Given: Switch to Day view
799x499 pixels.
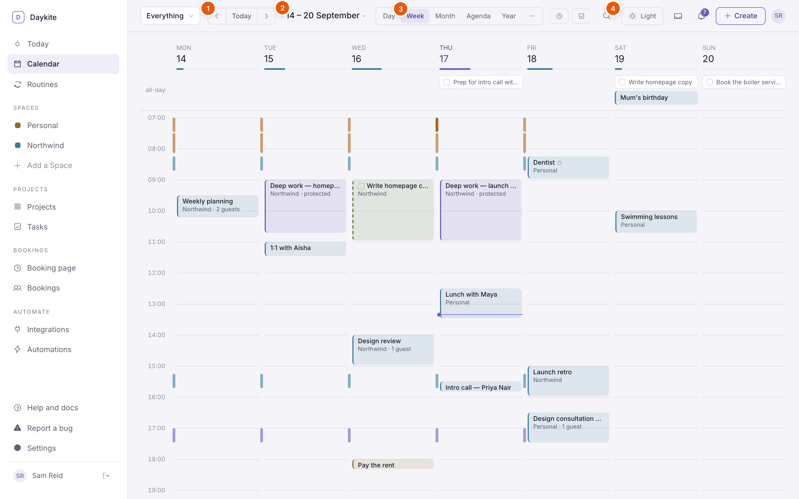Looking at the screenshot, I should pos(389,16).
